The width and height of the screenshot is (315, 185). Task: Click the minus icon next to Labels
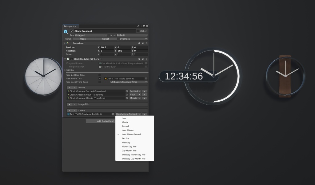[x=74, y=111]
